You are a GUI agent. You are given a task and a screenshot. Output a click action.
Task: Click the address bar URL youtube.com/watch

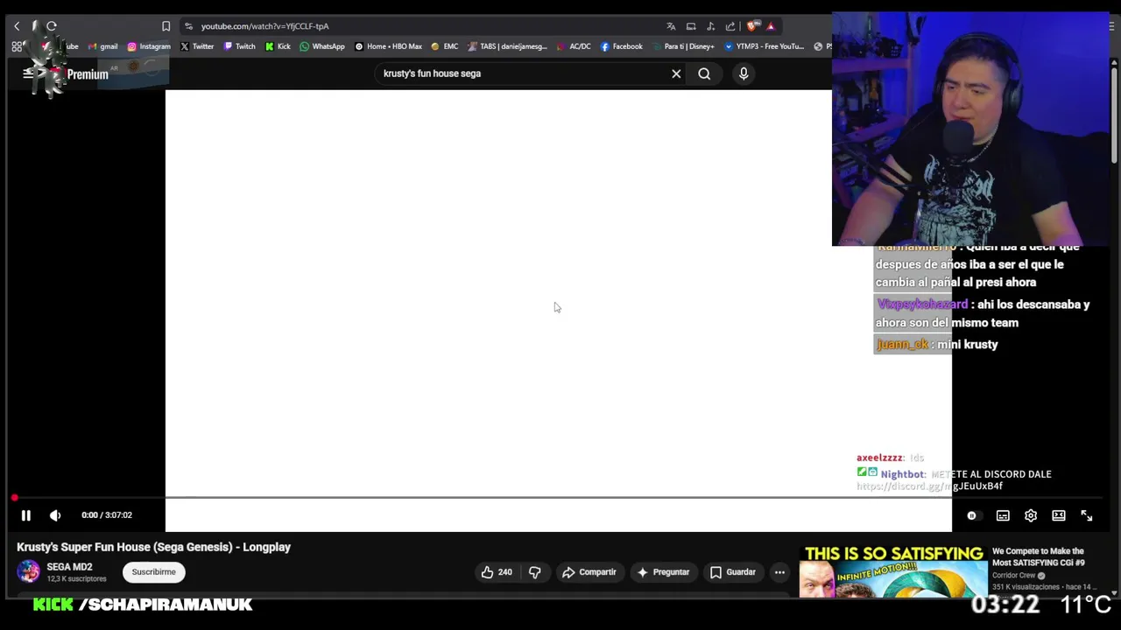pos(264,26)
